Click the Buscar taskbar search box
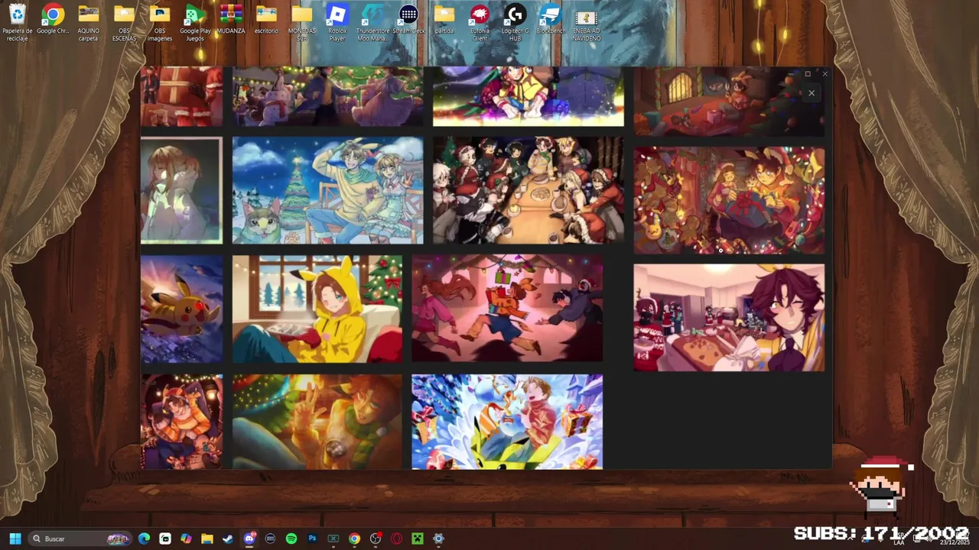This screenshot has height=550, width=979. (80, 539)
